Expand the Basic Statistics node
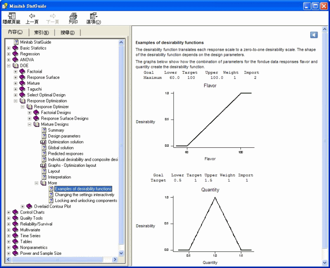Viewport: 330px width, 268px height. (9, 48)
